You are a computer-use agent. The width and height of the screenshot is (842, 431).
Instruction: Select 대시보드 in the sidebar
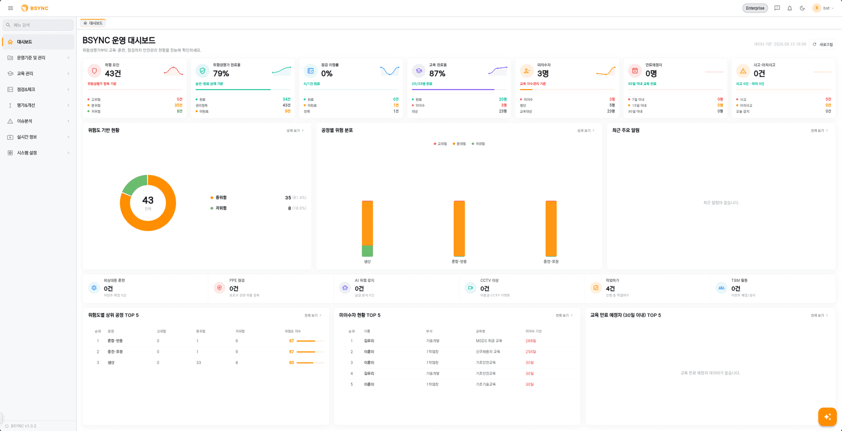[x=38, y=42]
